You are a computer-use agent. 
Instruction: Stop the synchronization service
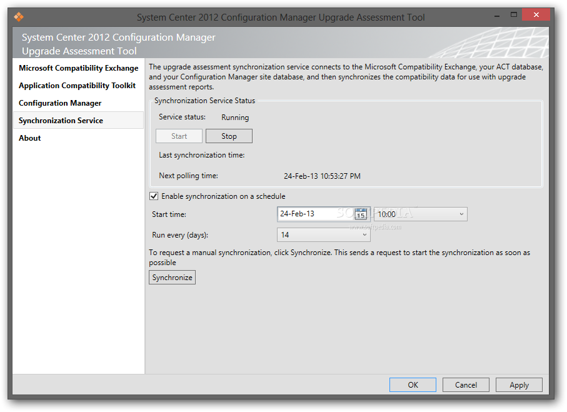(x=229, y=136)
